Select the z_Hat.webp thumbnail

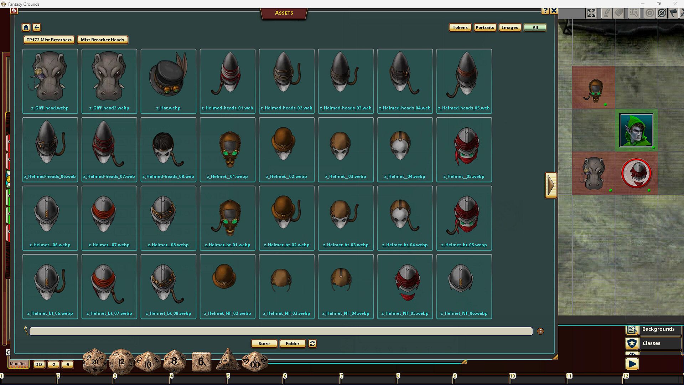(168, 81)
